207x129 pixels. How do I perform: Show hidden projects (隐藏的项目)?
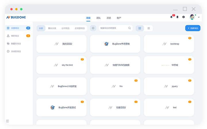16,44
